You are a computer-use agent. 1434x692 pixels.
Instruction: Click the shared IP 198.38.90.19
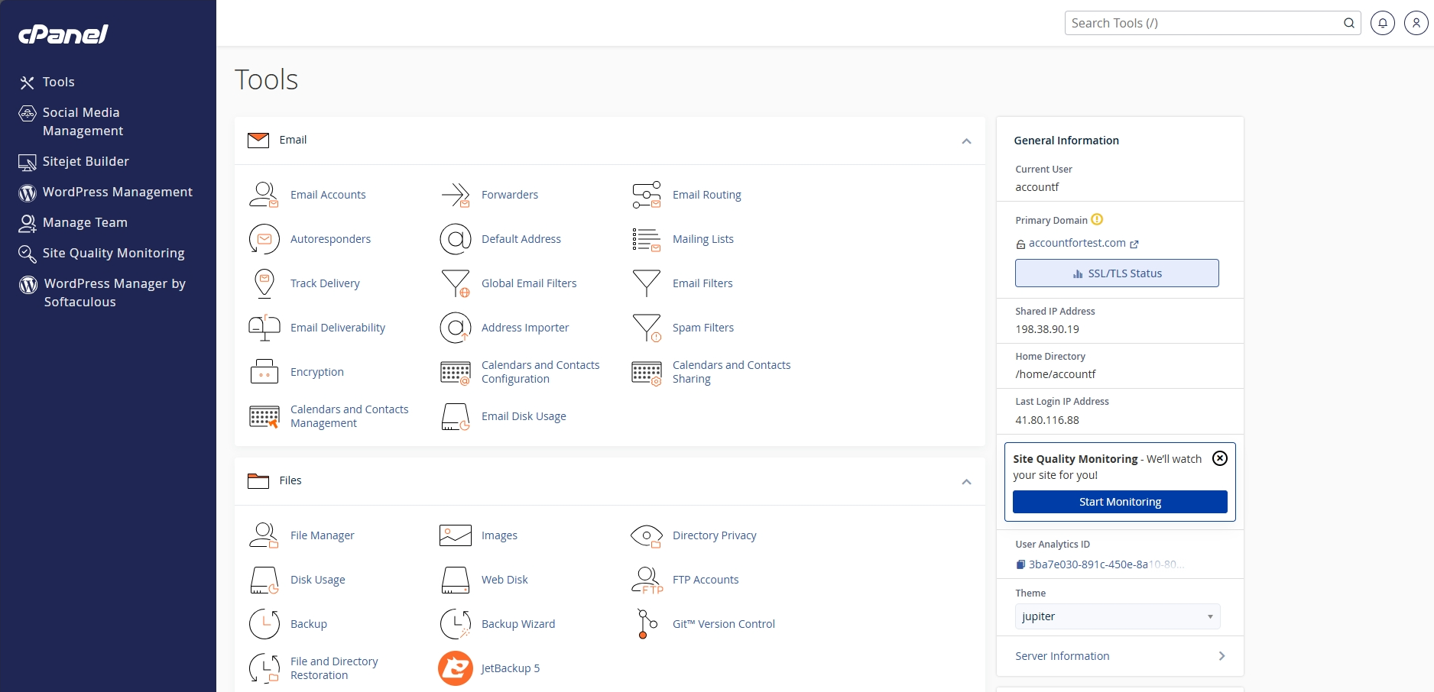[x=1047, y=329]
